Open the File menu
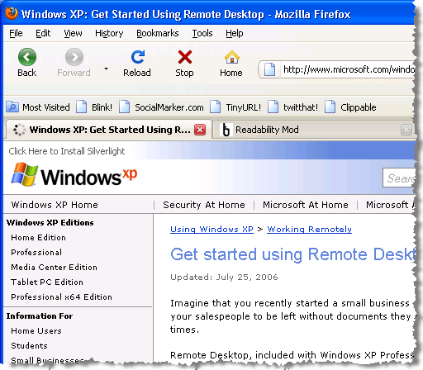 click(x=16, y=33)
